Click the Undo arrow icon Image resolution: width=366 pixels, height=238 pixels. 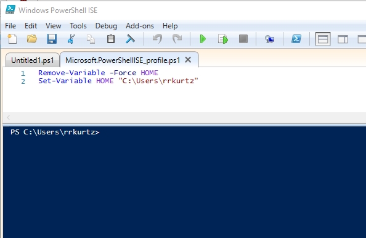157,39
